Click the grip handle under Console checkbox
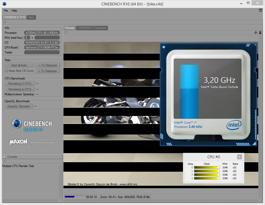 5,161
